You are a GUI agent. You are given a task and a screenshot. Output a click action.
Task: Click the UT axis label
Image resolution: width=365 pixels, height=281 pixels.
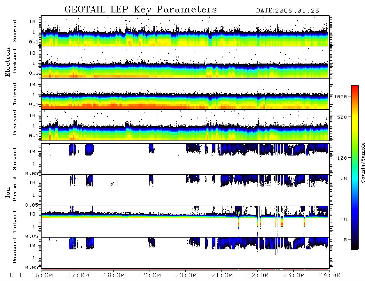coord(16,275)
